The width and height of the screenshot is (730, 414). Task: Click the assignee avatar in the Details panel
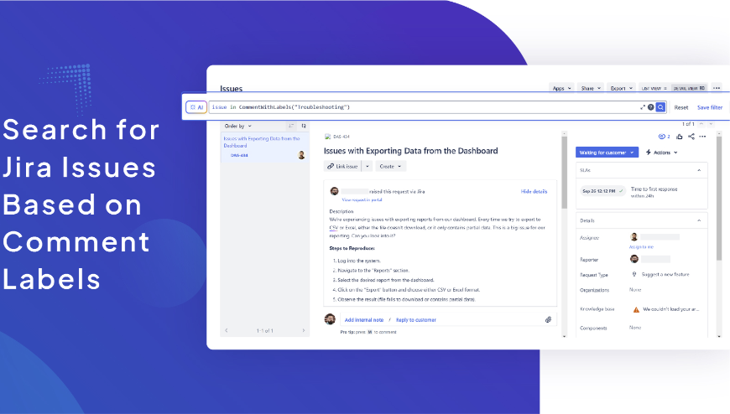coord(634,237)
